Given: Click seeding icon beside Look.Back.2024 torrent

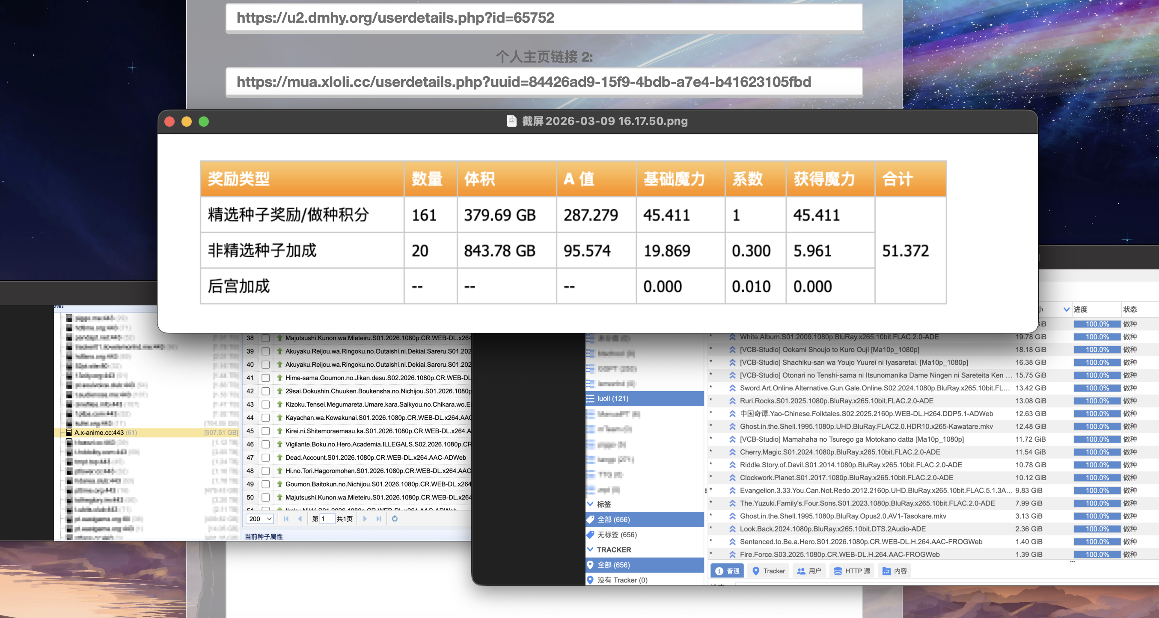Looking at the screenshot, I should (x=732, y=529).
